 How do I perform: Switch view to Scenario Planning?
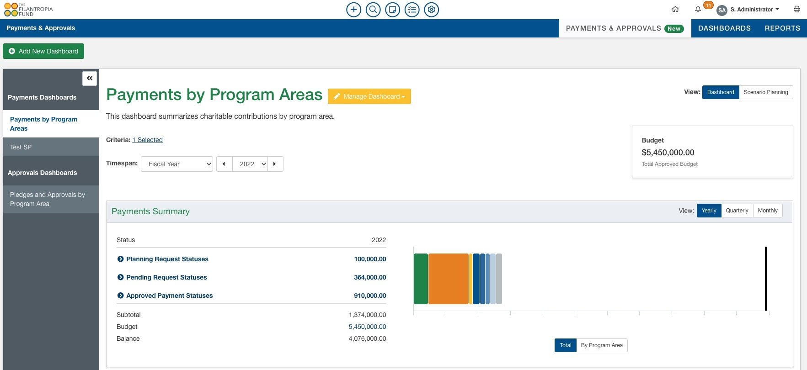[765, 92]
